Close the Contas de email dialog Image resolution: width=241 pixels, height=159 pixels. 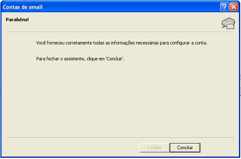[x=234, y=7]
